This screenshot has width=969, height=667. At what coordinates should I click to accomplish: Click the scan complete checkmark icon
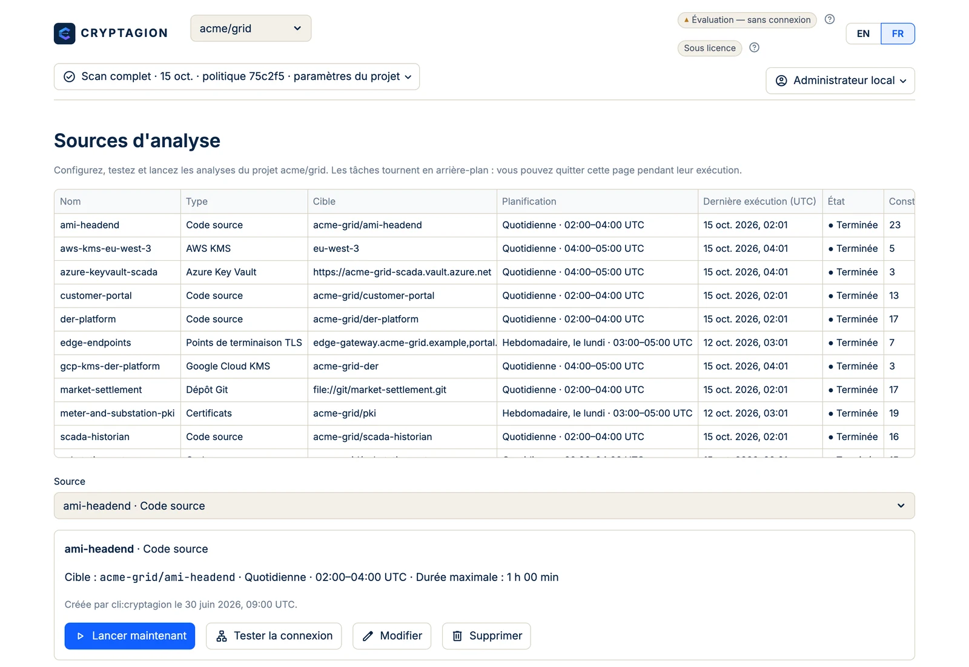[69, 77]
